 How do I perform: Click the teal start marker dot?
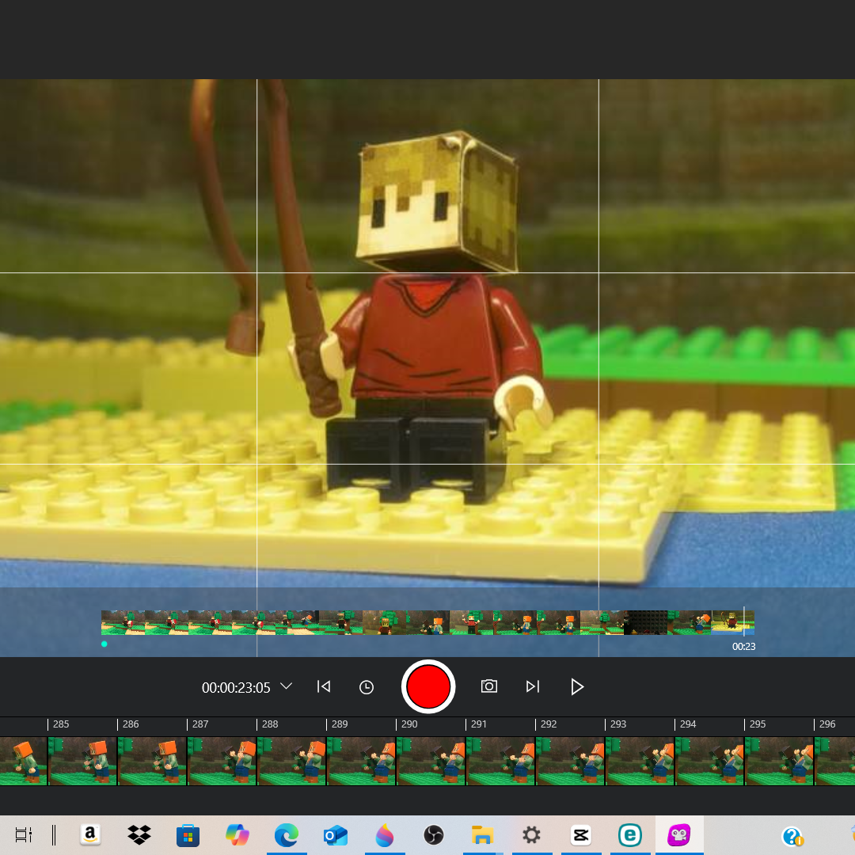[x=104, y=644]
